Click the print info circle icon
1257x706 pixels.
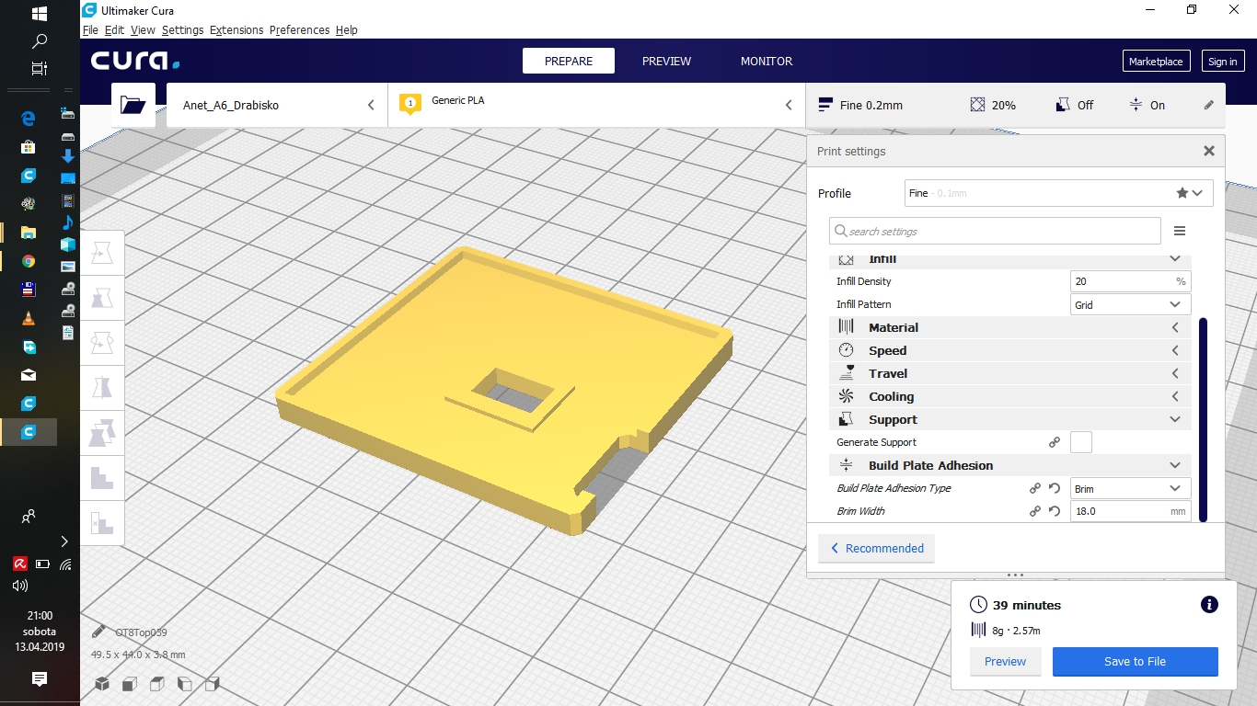pyautogui.click(x=1210, y=605)
